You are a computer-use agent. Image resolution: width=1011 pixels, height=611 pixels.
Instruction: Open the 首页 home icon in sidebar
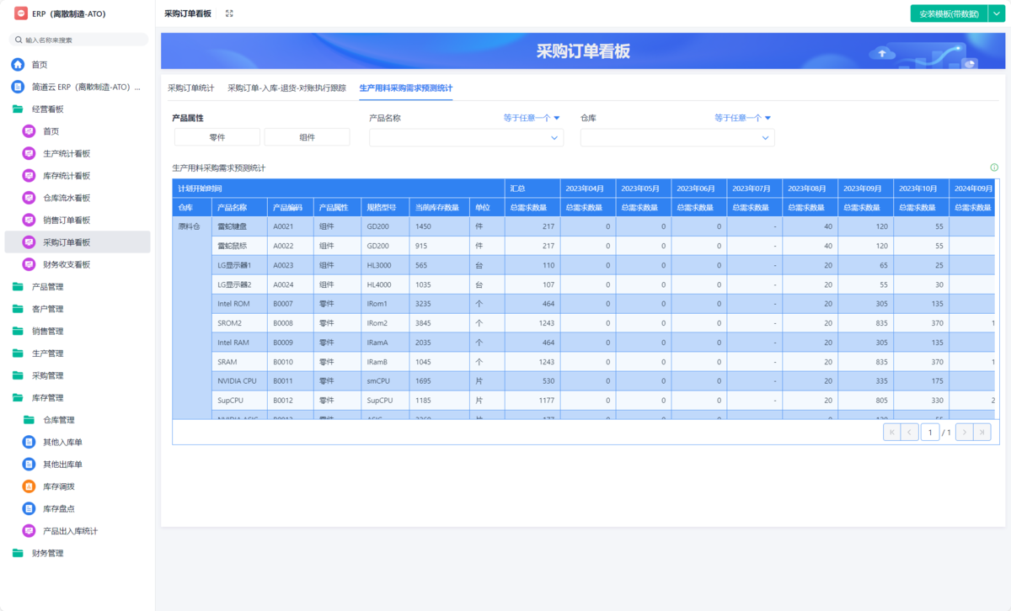18,65
